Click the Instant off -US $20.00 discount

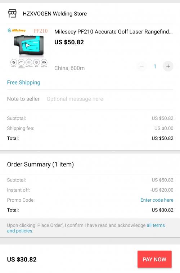coord(162,190)
